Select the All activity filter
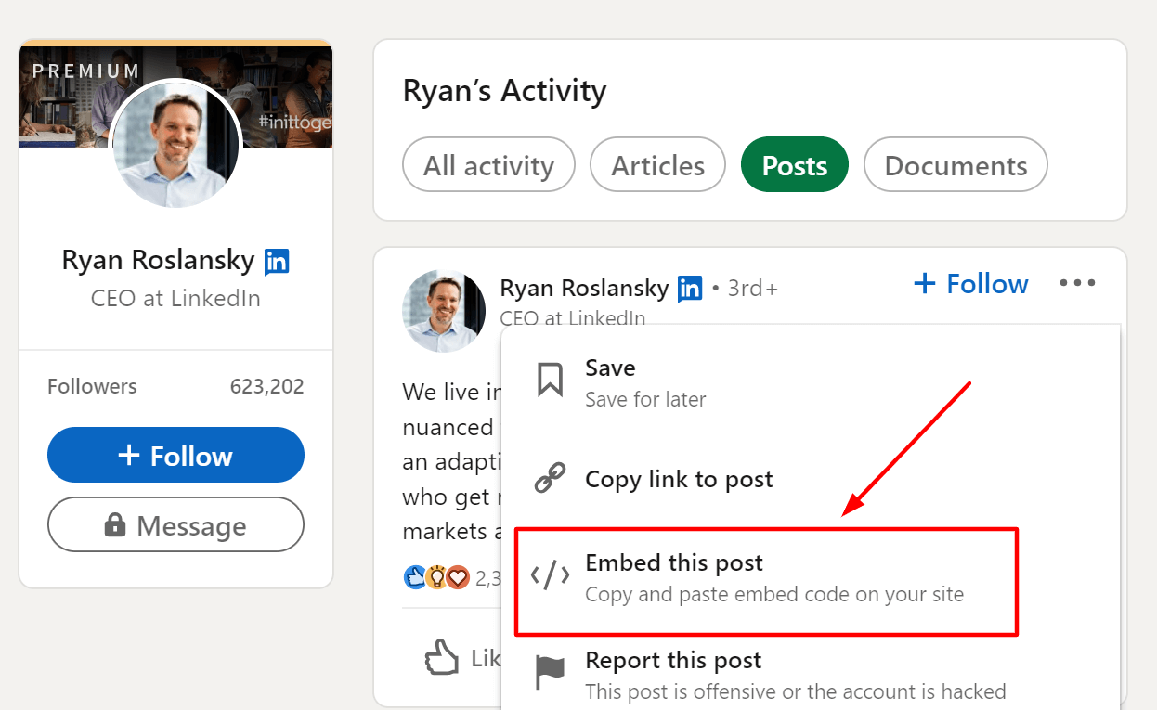This screenshot has width=1157, height=710. click(x=488, y=164)
